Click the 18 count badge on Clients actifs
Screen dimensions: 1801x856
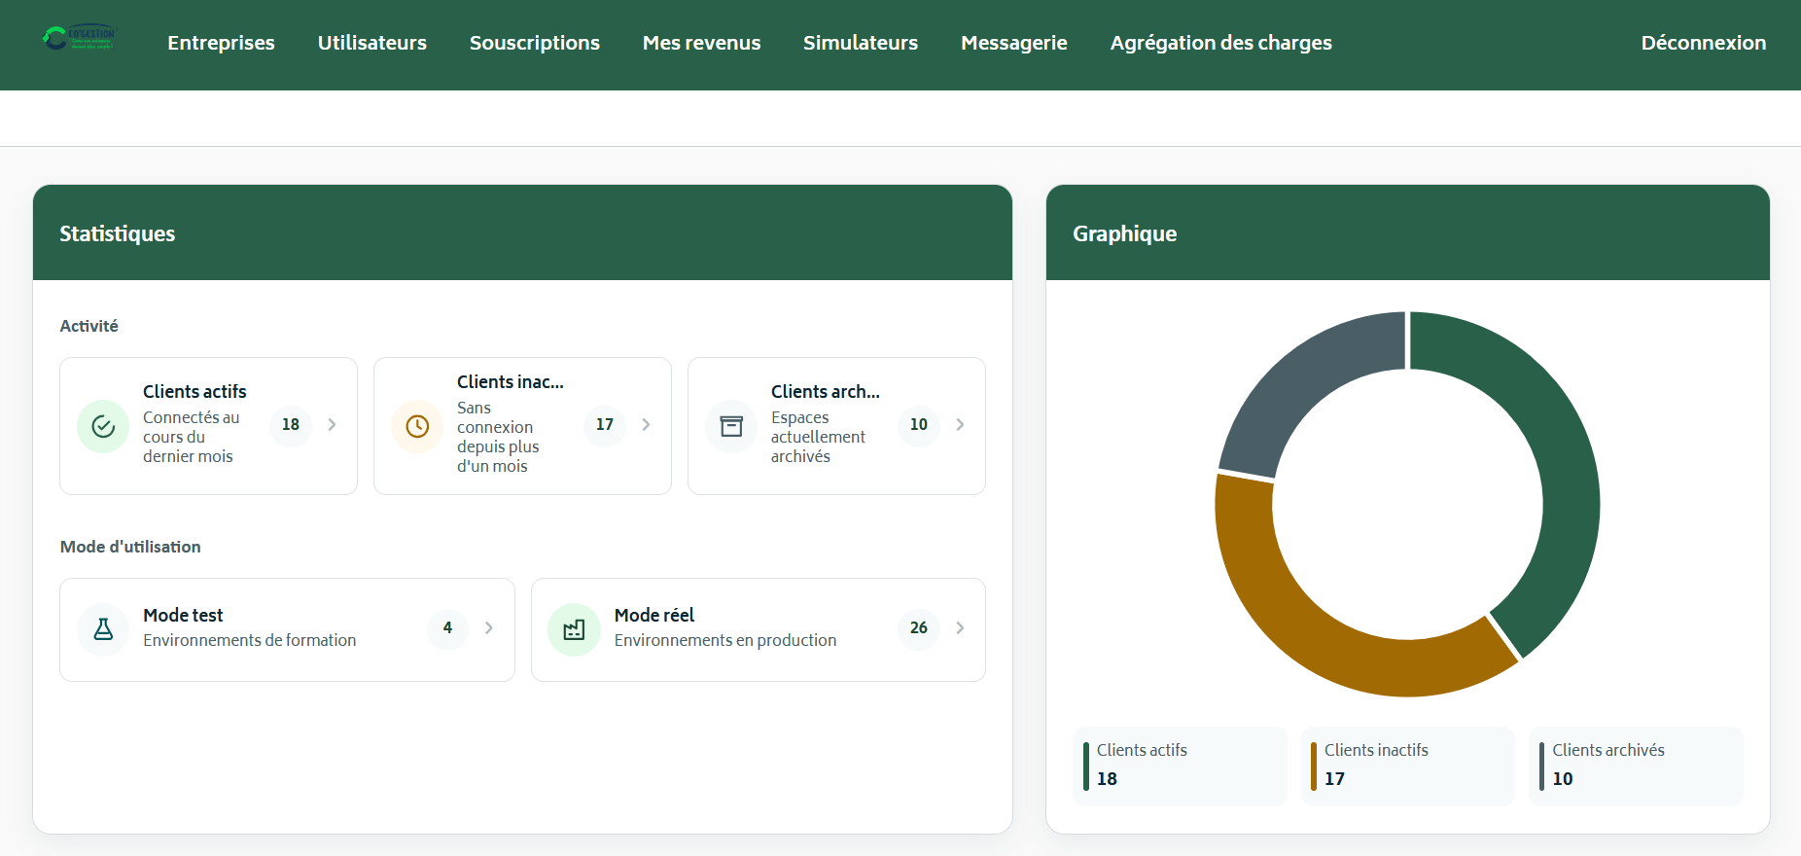[x=291, y=424]
